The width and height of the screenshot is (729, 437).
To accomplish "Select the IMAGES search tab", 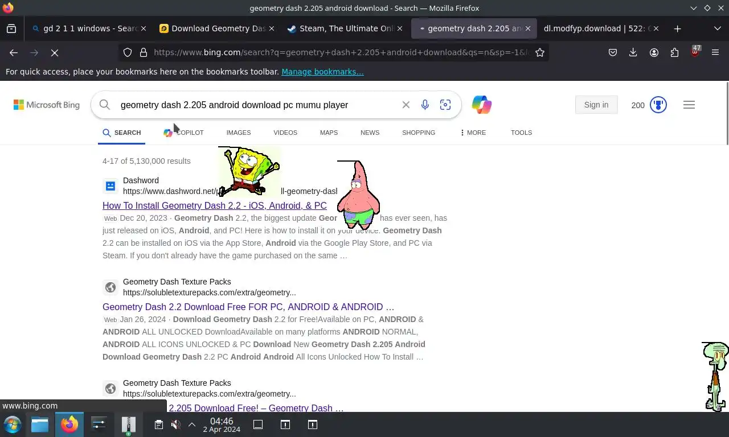I will tap(239, 133).
